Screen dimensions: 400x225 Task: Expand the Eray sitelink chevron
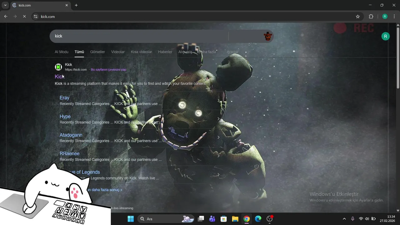tap(218, 100)
